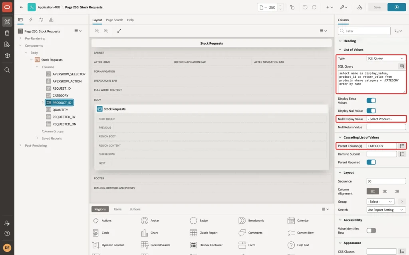Expand the layout pane fullscreen

119,31
